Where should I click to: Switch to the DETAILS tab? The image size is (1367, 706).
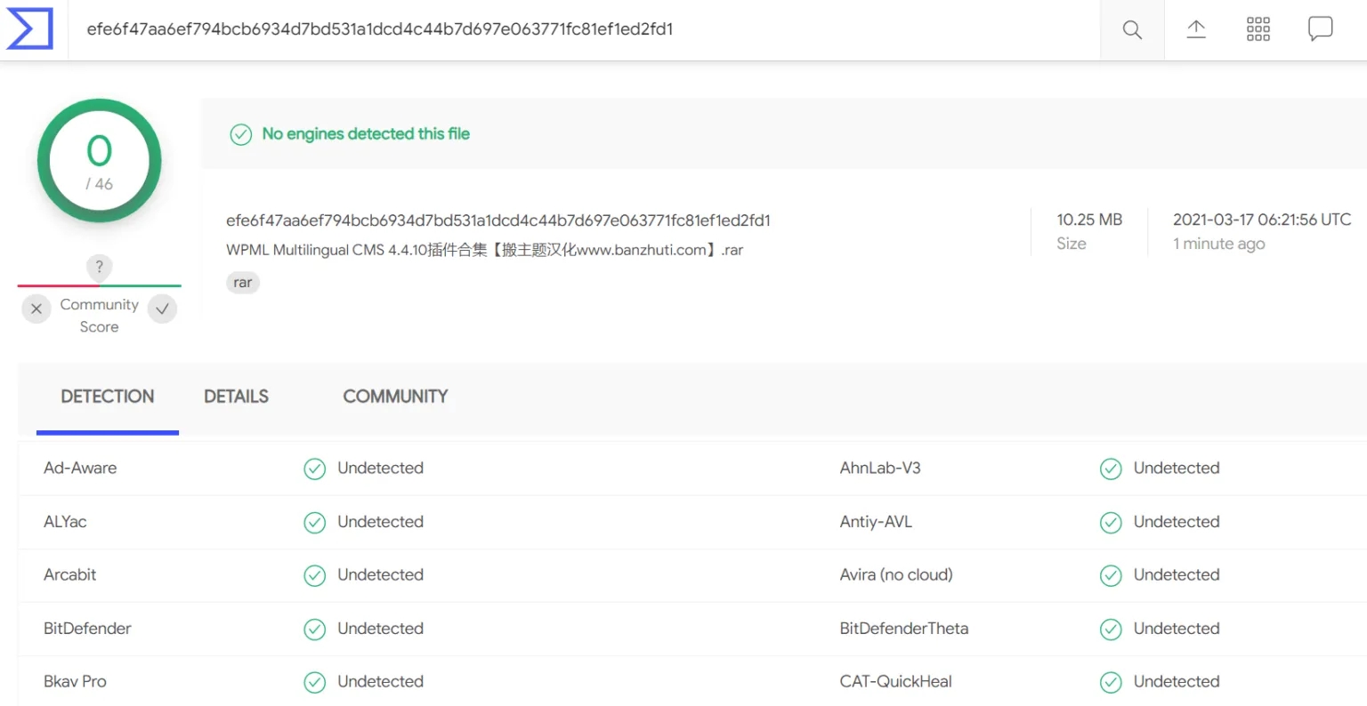click(236, 397)
